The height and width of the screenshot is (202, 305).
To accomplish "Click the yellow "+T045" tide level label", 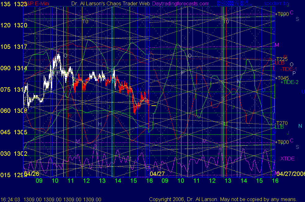I will 282,78.
